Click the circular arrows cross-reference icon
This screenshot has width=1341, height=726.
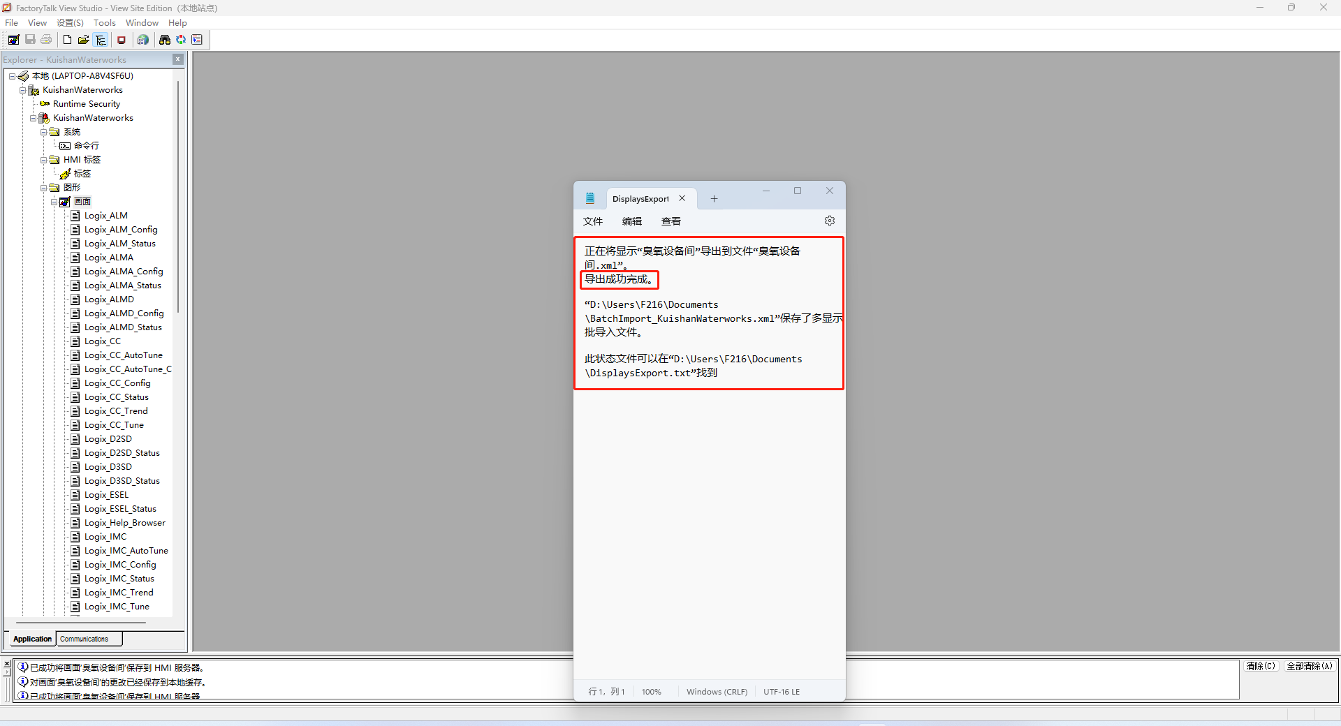[181, 40]
